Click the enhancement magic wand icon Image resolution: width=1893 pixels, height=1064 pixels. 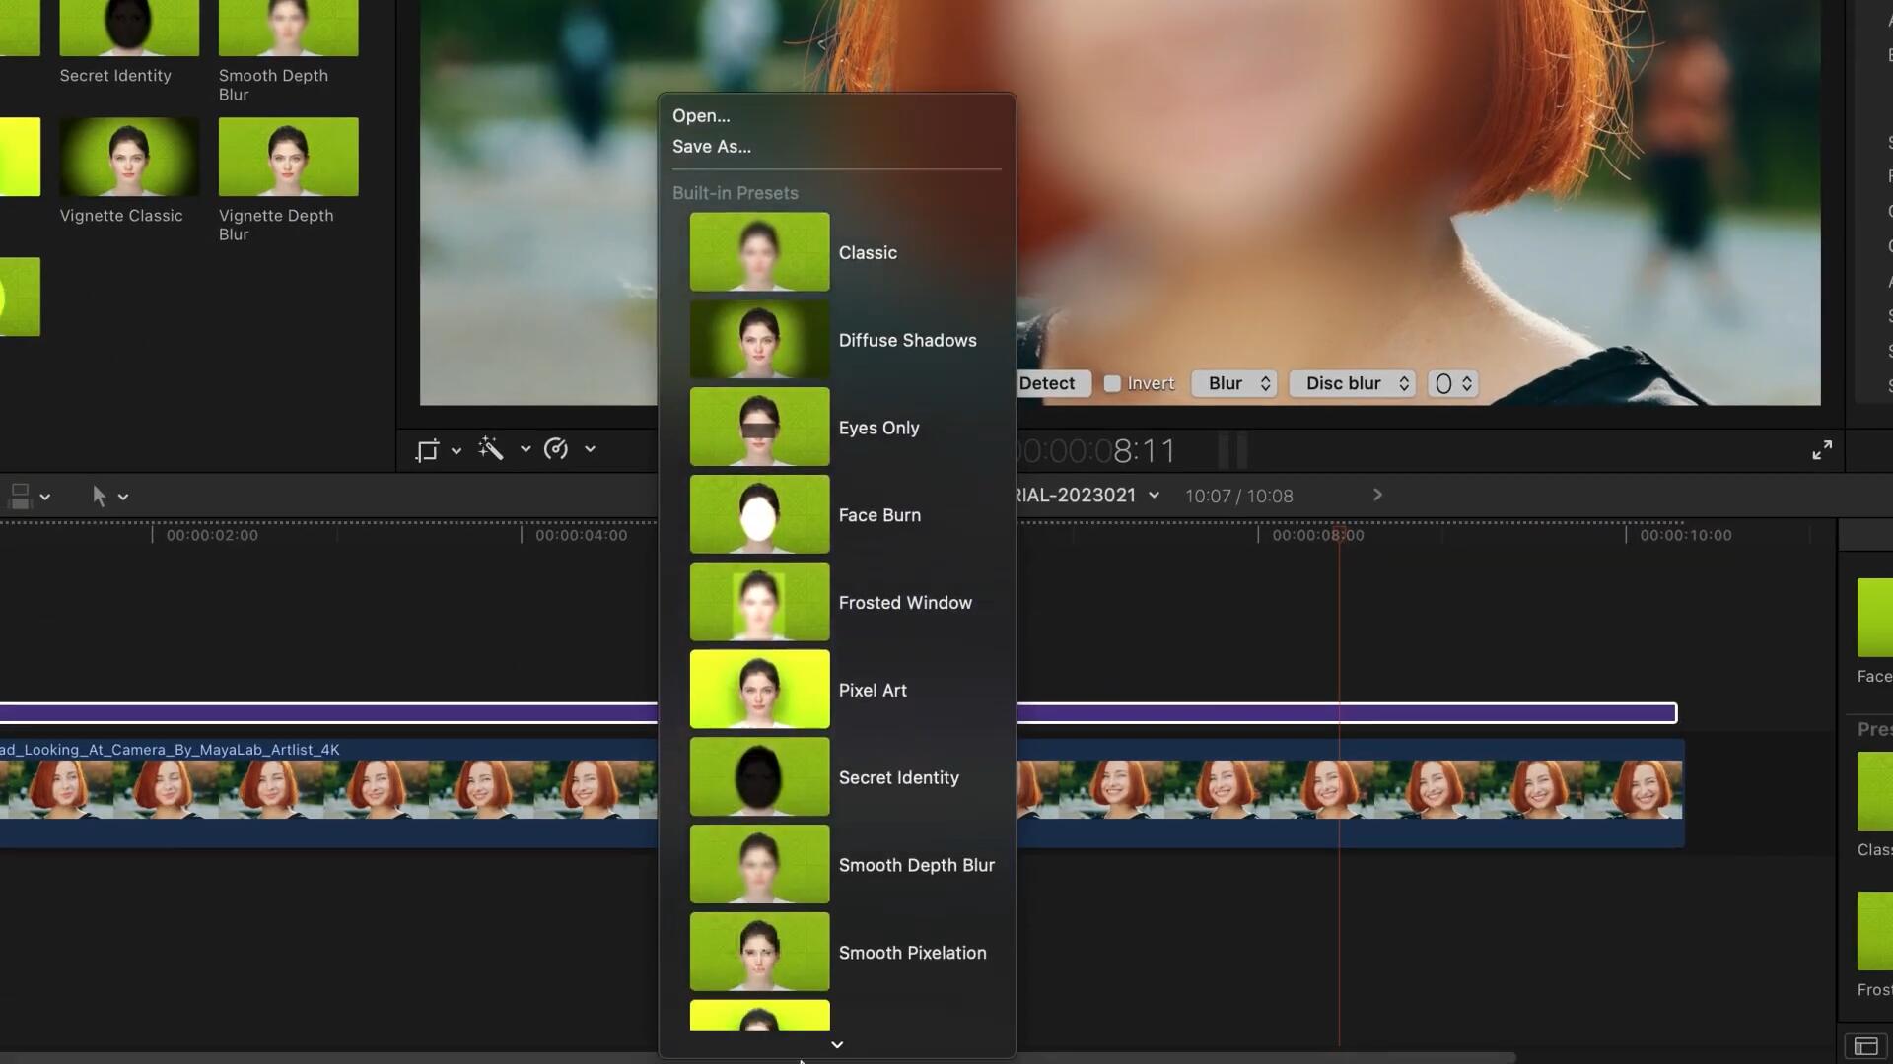tap(491, 449)
